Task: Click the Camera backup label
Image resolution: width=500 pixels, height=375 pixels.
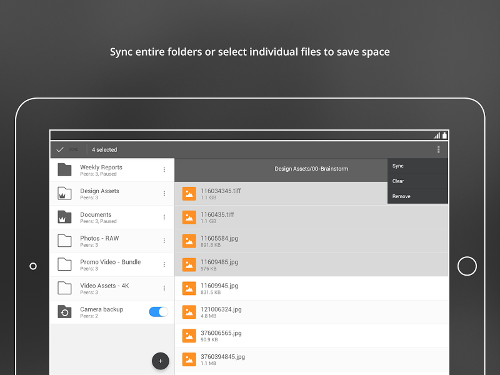Action: tap(102, 309)
